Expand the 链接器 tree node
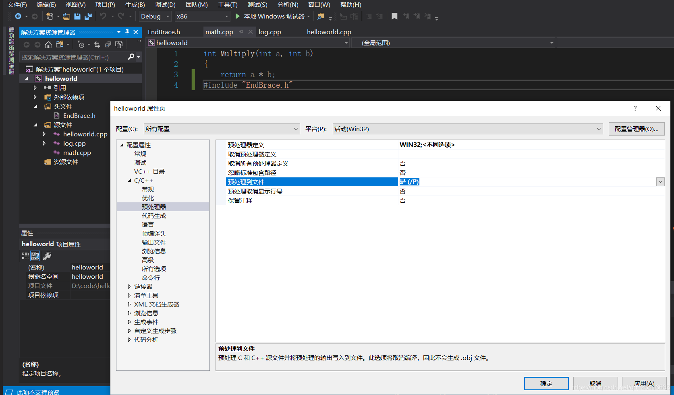The image size is (674, 395). click(x=129, y=287)
